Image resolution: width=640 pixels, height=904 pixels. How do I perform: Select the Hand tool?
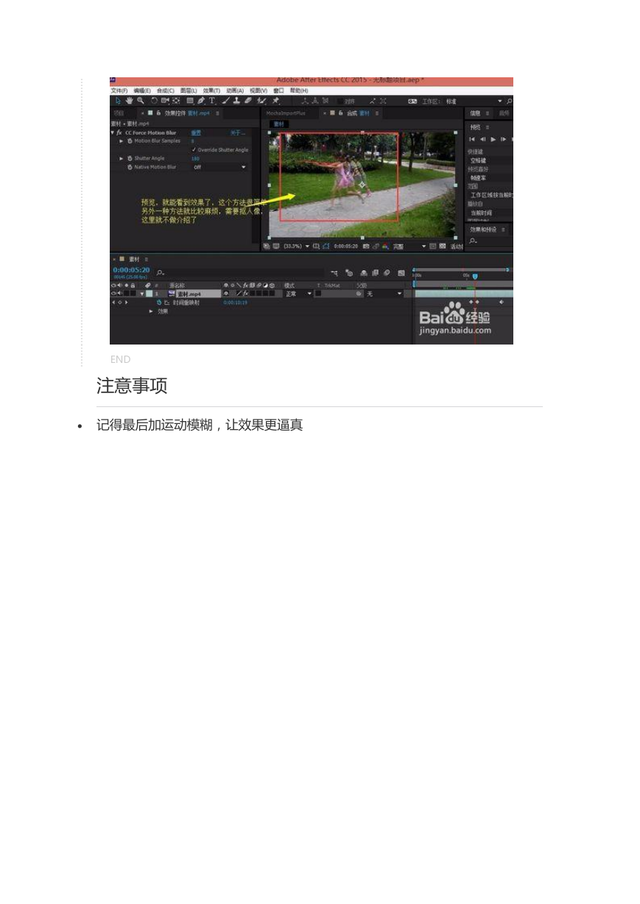[130, 101]
